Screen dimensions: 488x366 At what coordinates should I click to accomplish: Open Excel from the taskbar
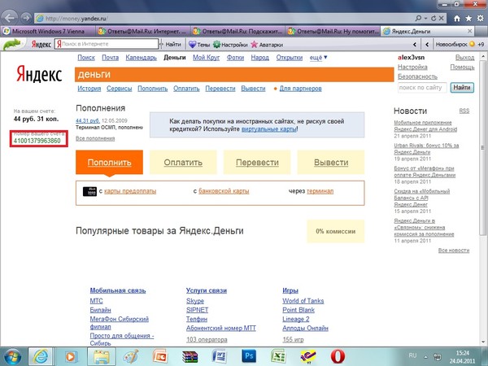[278, 357]
